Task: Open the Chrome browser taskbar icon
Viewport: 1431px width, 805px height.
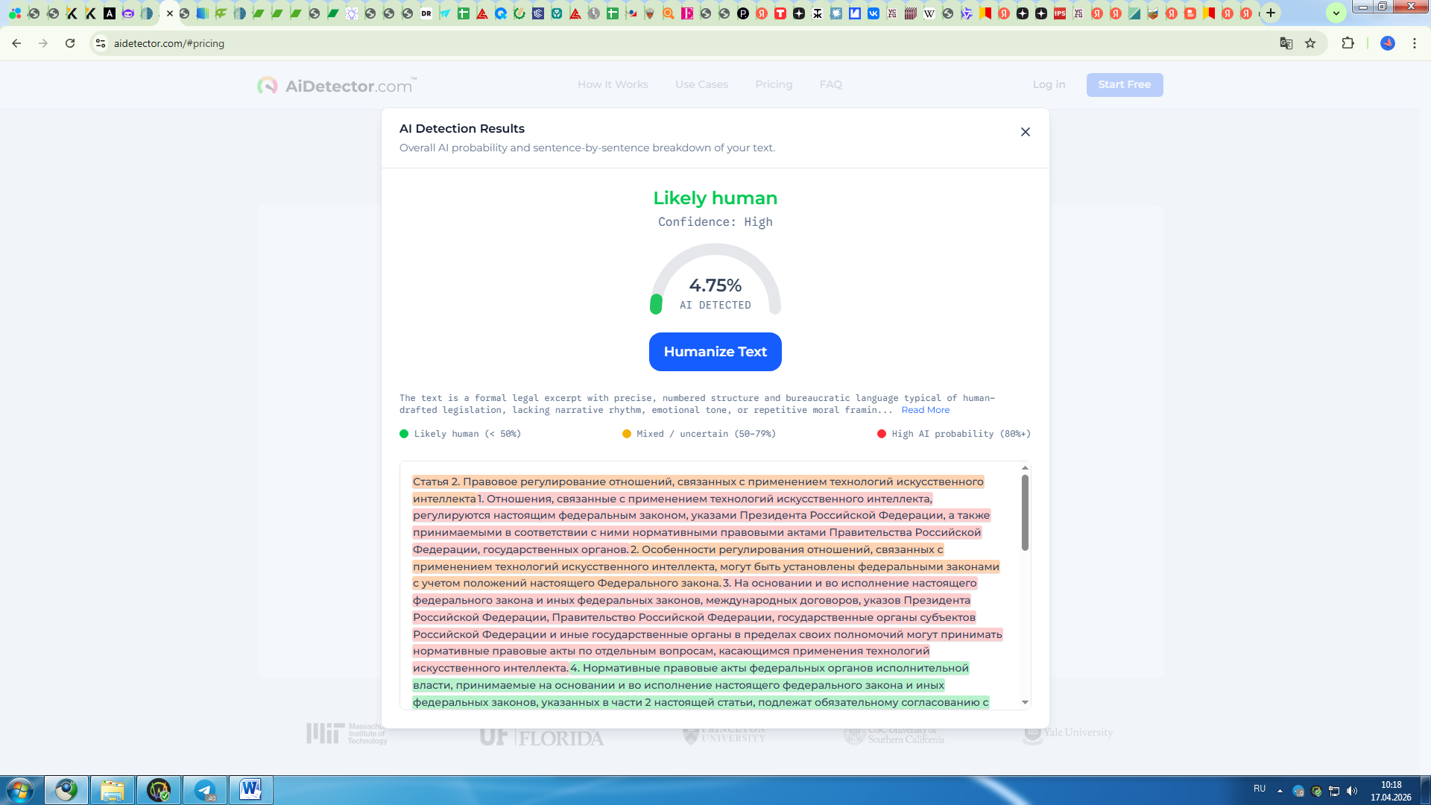Action: (x=66, y=790)
